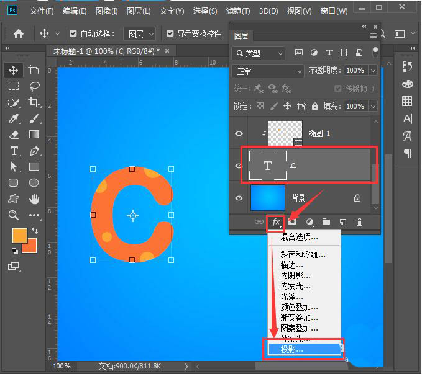Select the Eraser tool
This screenshot has width=422, height=374.
point(14,135)
